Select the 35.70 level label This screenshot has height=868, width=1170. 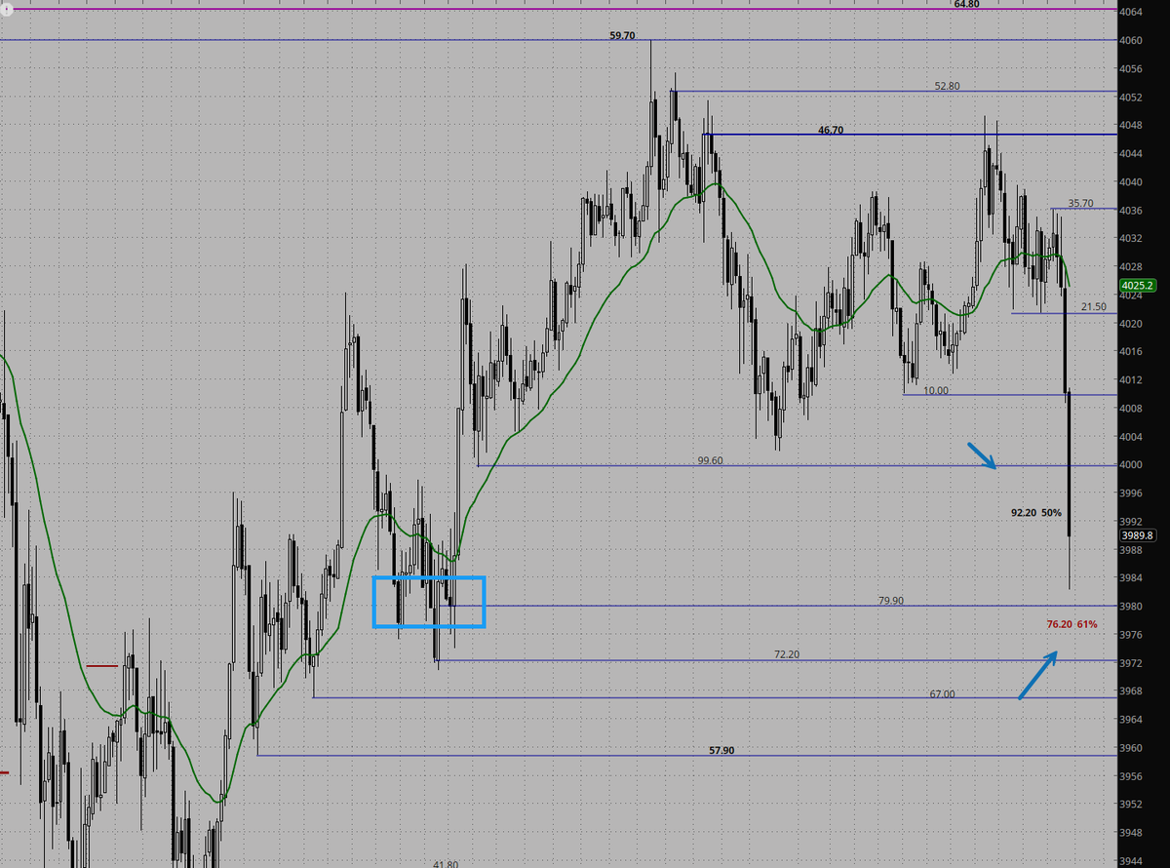coord(1080,204)
